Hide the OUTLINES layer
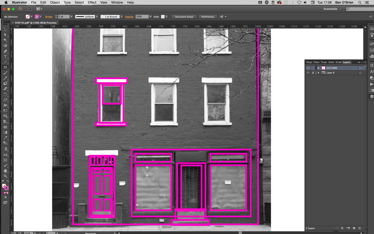Image resolution: width=374 pixels, height=234 pixels. tap(308, 68)
